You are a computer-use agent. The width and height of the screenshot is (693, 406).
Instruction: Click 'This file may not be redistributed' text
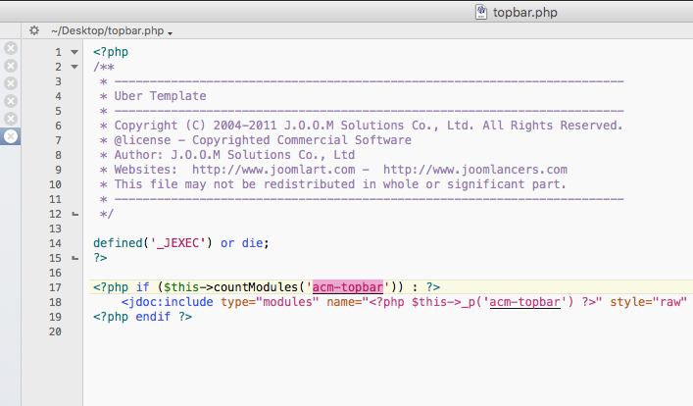click(x=234, y=184)
